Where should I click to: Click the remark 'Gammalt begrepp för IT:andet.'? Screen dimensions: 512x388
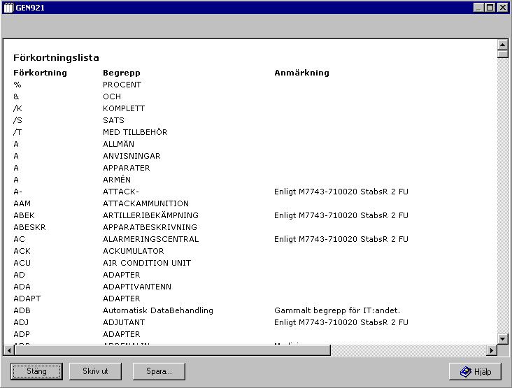(x=337, y=310)
